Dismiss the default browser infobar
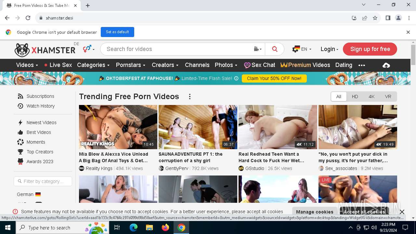 point(408,32)
